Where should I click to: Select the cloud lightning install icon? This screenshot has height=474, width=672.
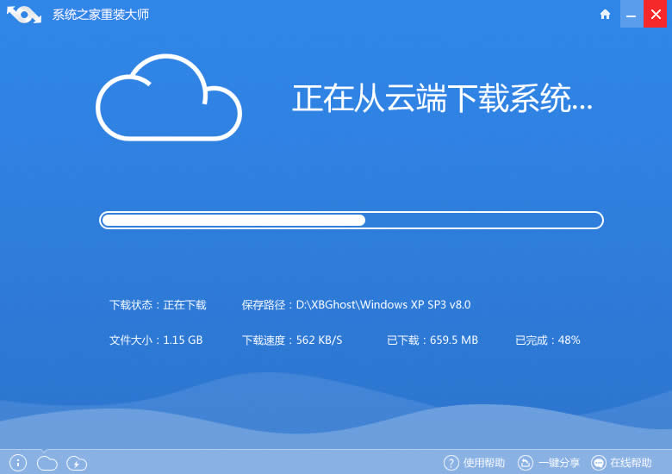(x=77, y=463)
